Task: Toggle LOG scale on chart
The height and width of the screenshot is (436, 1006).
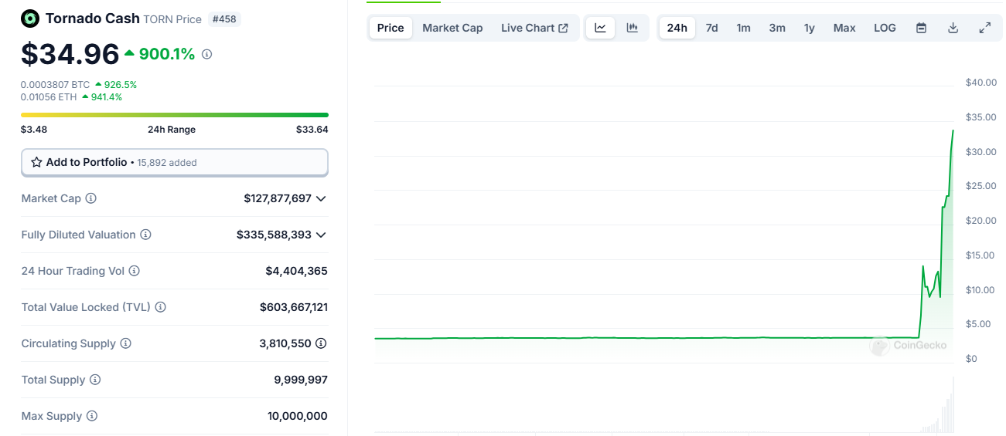Action: pos(885,28)
